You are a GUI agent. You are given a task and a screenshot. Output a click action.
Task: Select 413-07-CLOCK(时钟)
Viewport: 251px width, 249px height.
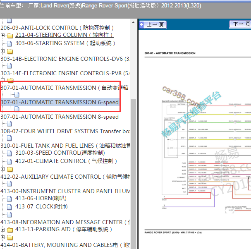pyautogui.click(x=41, y=206)
